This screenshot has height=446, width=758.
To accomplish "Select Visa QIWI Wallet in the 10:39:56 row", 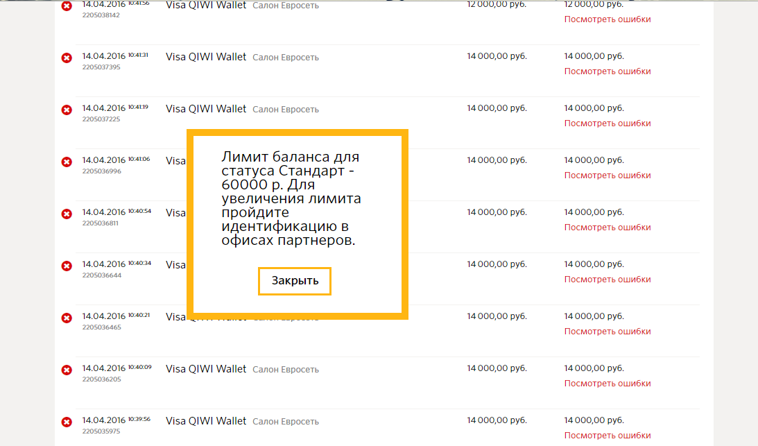I will (x=206, y=421).
